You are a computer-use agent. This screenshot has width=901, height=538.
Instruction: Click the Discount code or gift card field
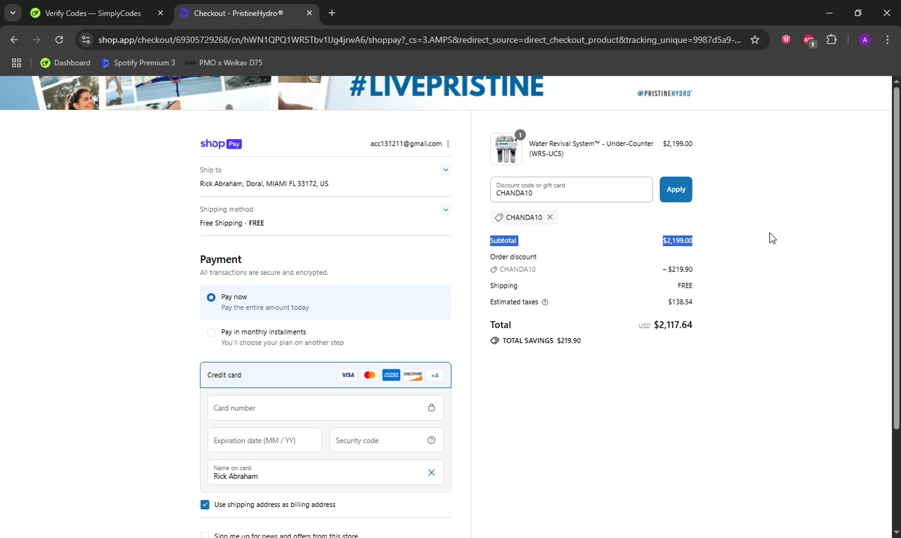pos(571,189)
